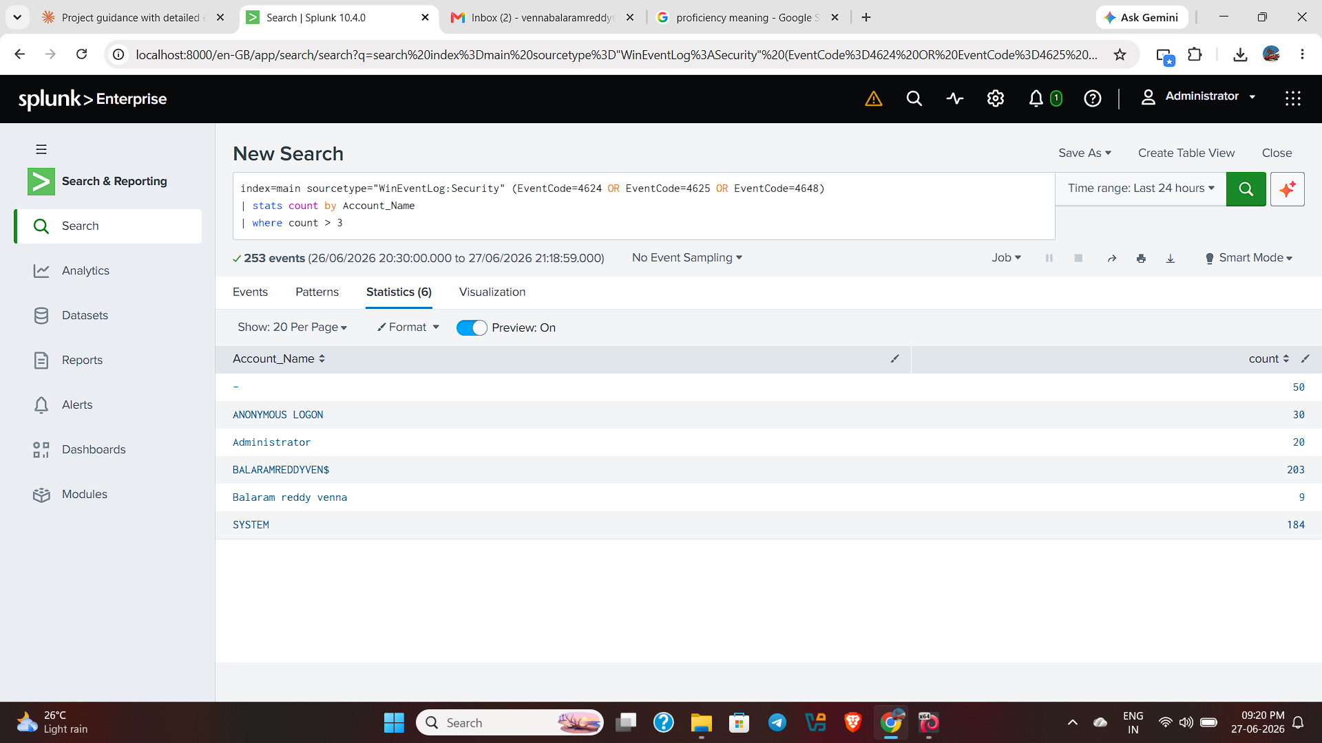The width and height of the screenshot is (1322, 743).
Task: Click the splunk Enterprise logo
Action: [92, 100]
